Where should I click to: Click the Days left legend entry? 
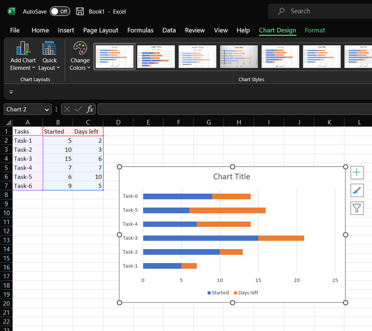[x=246, y=293]
